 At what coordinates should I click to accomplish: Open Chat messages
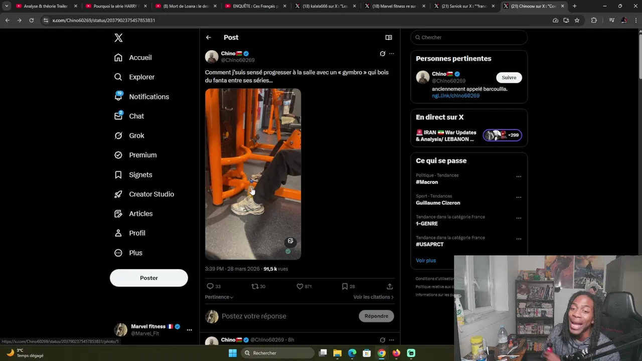point(129,116)
